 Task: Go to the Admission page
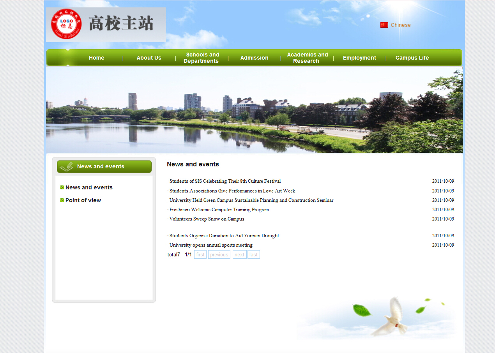point(254,58)
